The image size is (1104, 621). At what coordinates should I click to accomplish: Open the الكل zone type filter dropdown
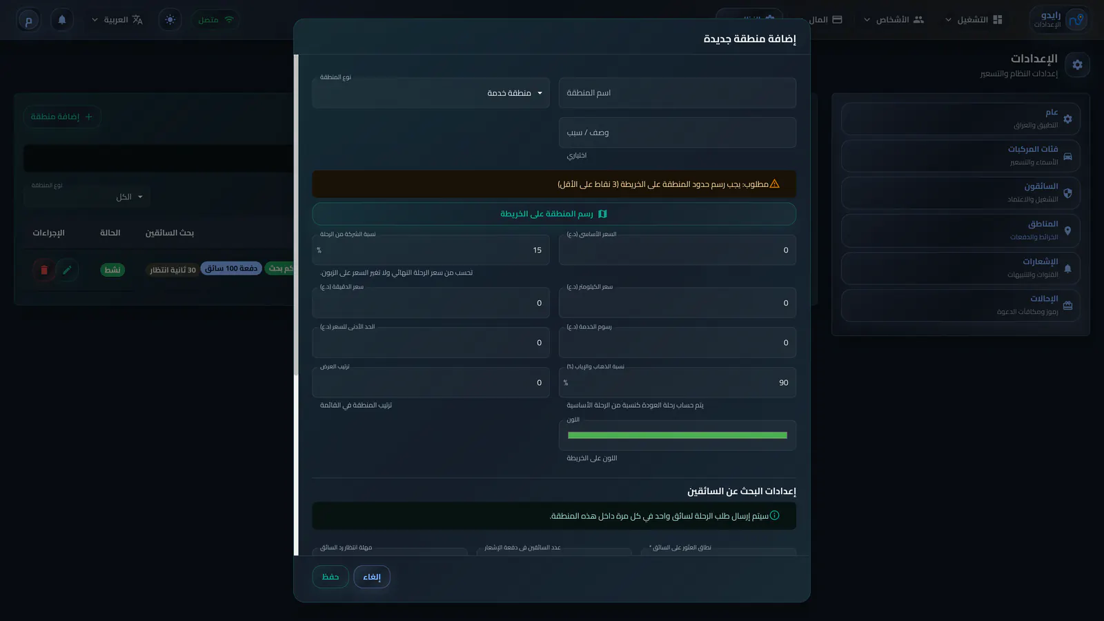click(x=88, y=197)
